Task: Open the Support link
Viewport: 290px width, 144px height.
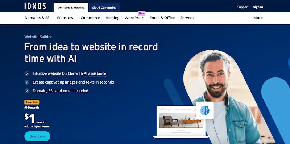Action: (243, 7)
